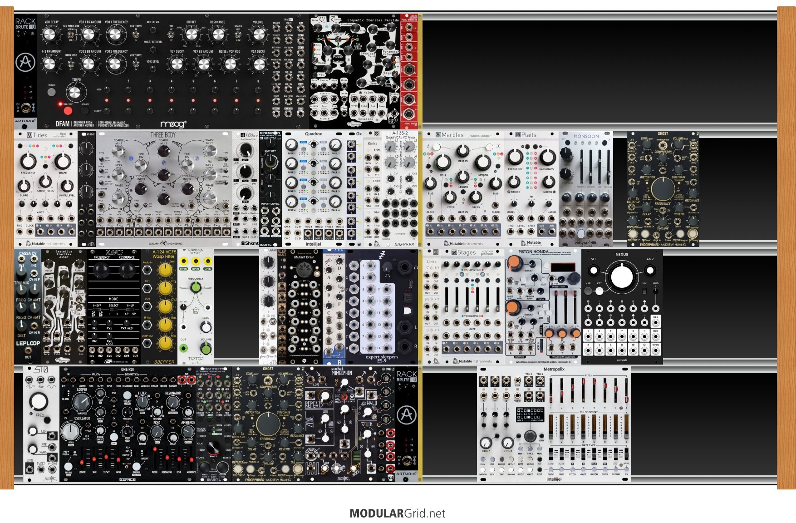
Task: Flip the DFAM HARD SYNC switch
Action: [71, 64]
